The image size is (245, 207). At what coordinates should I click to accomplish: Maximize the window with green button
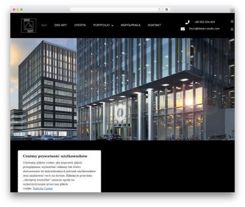(x=22, y=9)
